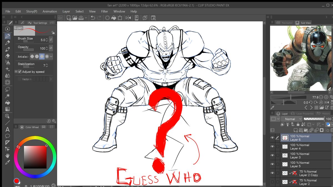Open the CLIP STUDIO support question icon
333x187 pixels.
pos(145,18)
